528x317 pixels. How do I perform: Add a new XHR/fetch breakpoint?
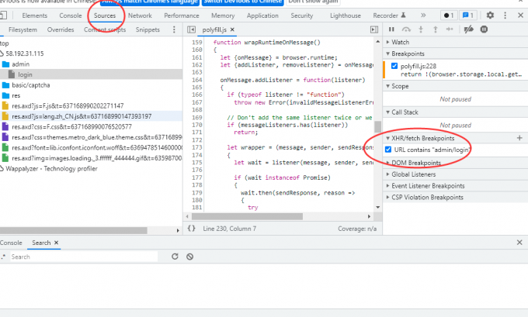tap(519, 138)
